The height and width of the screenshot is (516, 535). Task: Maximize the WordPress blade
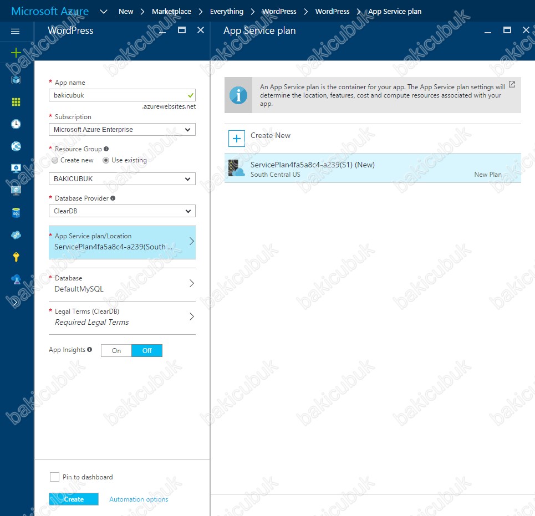[182, 30]
